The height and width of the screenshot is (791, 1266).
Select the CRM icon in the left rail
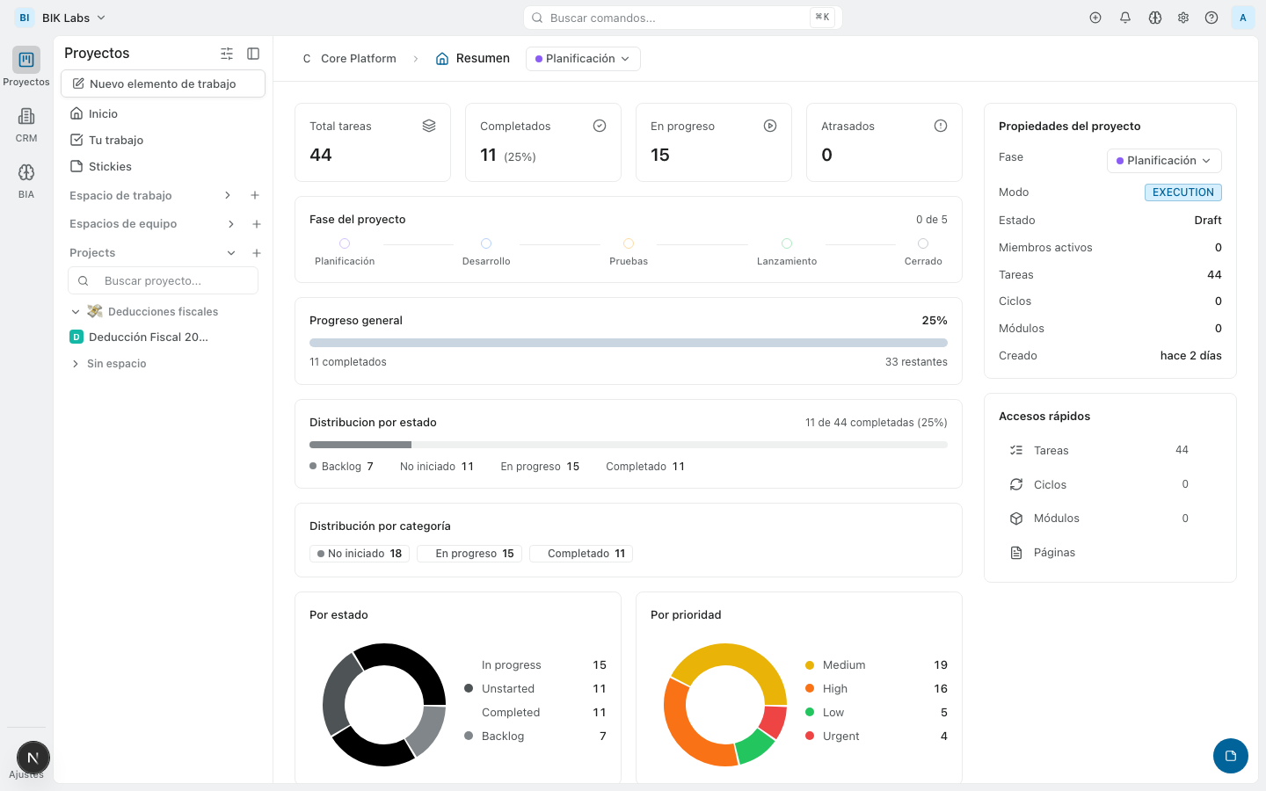pos(25,123)
